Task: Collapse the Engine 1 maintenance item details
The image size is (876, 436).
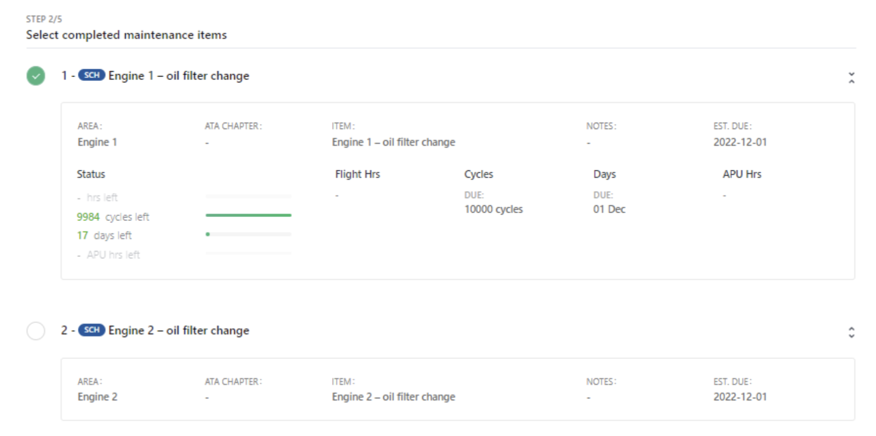Action: click(x=851, y=78)
